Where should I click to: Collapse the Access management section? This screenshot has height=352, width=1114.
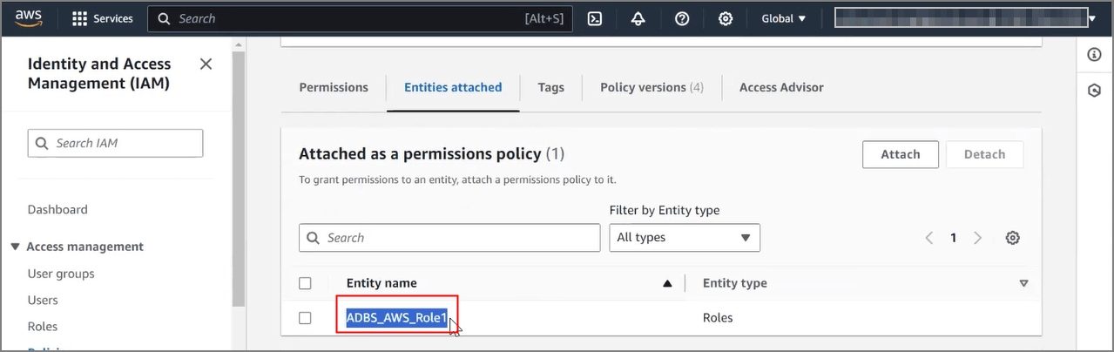[15, 247]
